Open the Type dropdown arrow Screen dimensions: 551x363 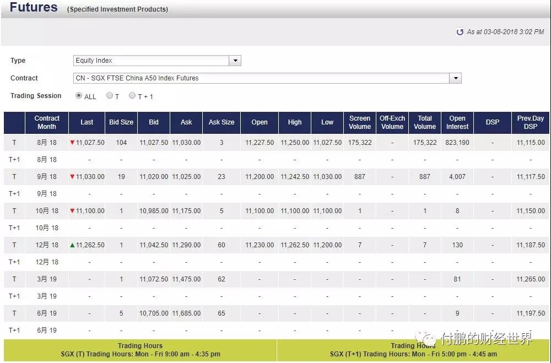[x=235, y=61]
